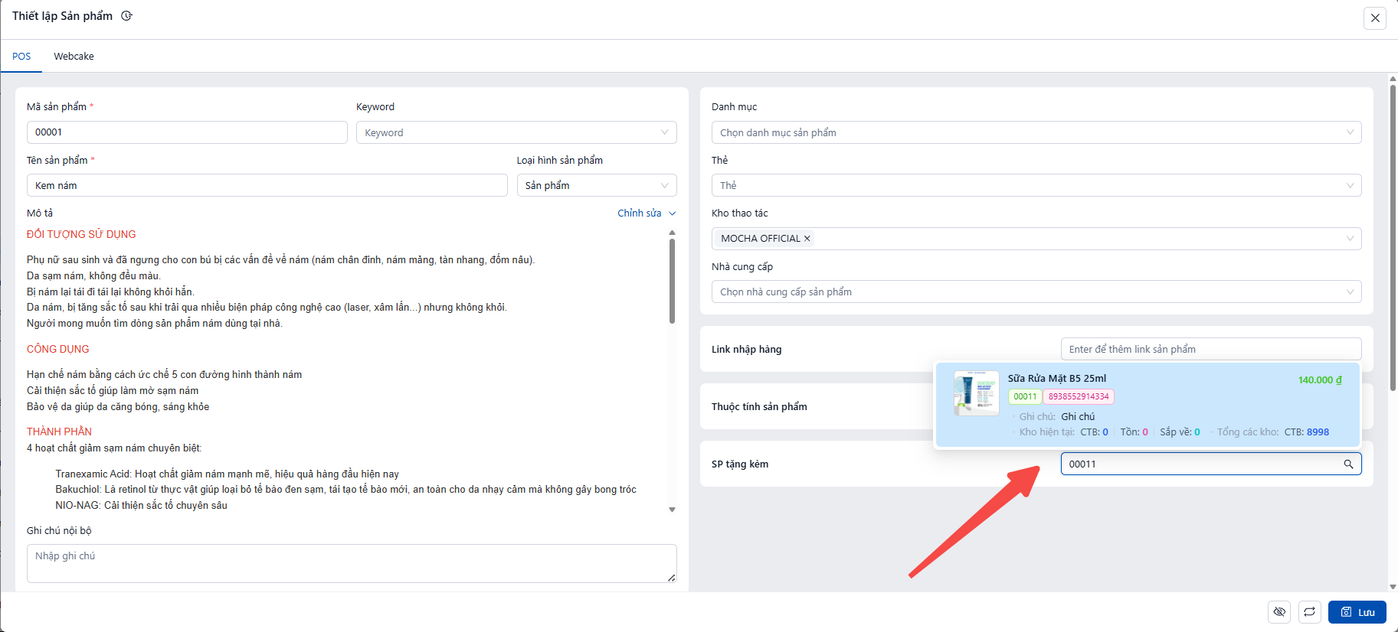
Task: Click the description area scrollbar
Action: click(x=672, y=280)
